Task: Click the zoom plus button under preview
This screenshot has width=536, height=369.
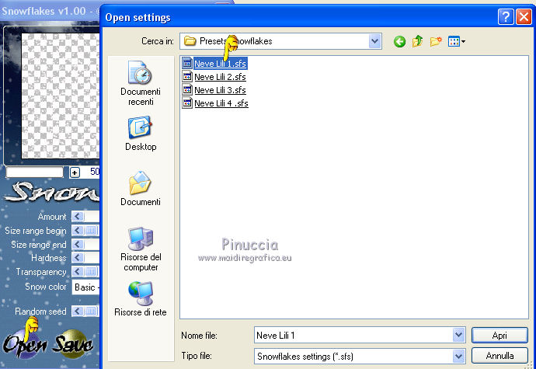Action: click(75, 172)
